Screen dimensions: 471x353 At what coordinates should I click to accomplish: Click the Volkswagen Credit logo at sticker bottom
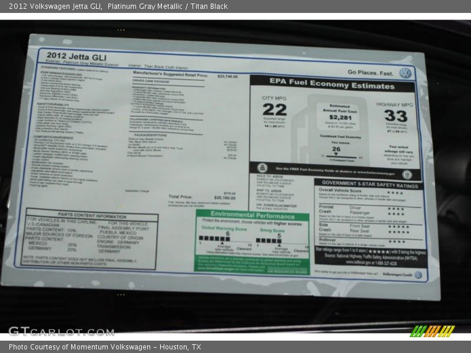coord(418,275)
